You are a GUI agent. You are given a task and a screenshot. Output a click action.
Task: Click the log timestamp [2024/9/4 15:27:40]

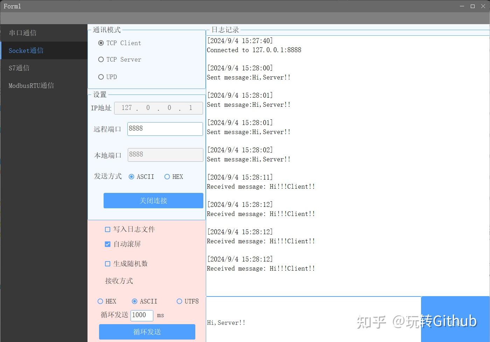click(240, 41)
